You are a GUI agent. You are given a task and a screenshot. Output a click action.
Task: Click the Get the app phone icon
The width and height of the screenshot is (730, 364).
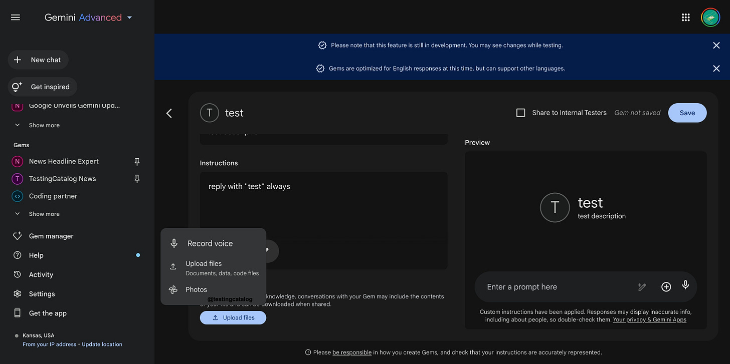[x=18, y=313]
